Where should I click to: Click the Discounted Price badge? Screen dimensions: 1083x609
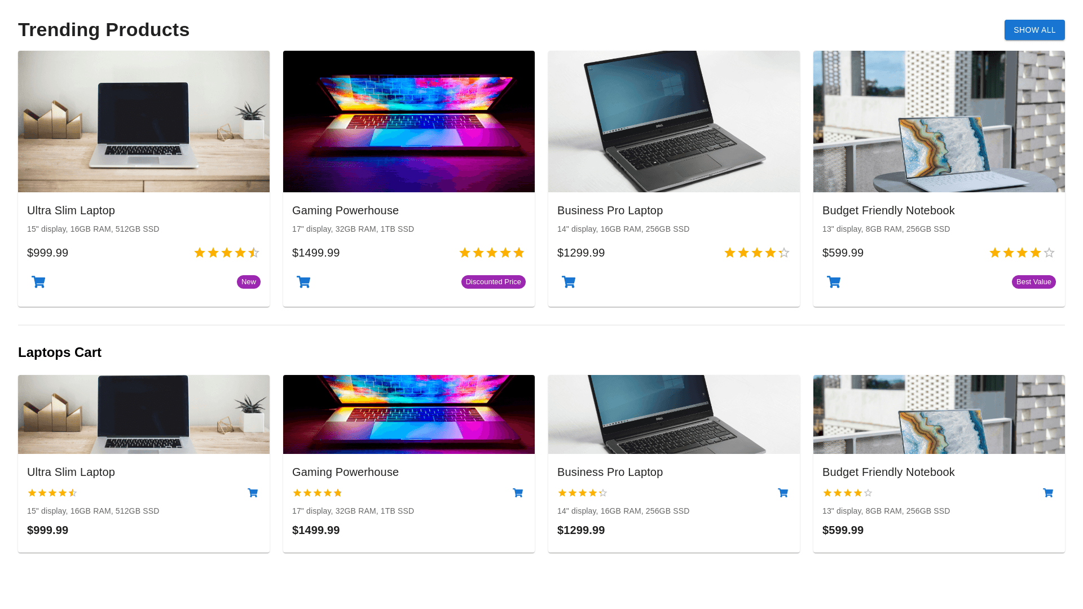click(493, 282)
